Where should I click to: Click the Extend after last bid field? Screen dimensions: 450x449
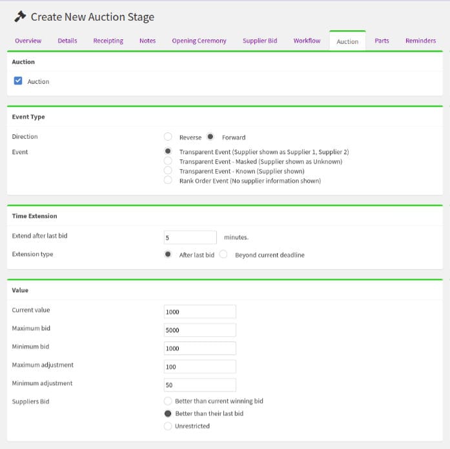pyautogui.click(x=190, y=237)
